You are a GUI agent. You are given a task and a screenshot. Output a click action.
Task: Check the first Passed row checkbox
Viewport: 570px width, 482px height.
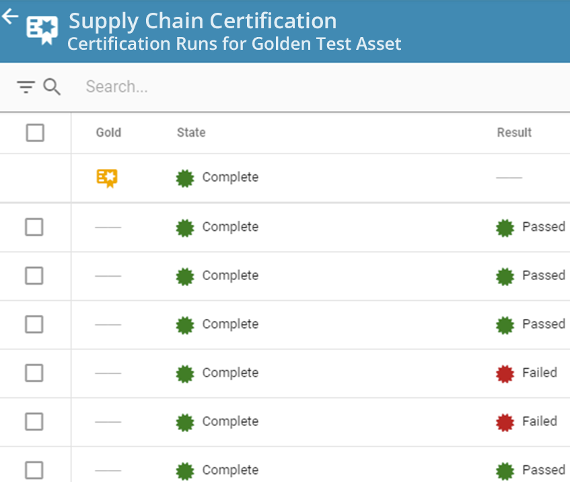[x=34, y=227]
